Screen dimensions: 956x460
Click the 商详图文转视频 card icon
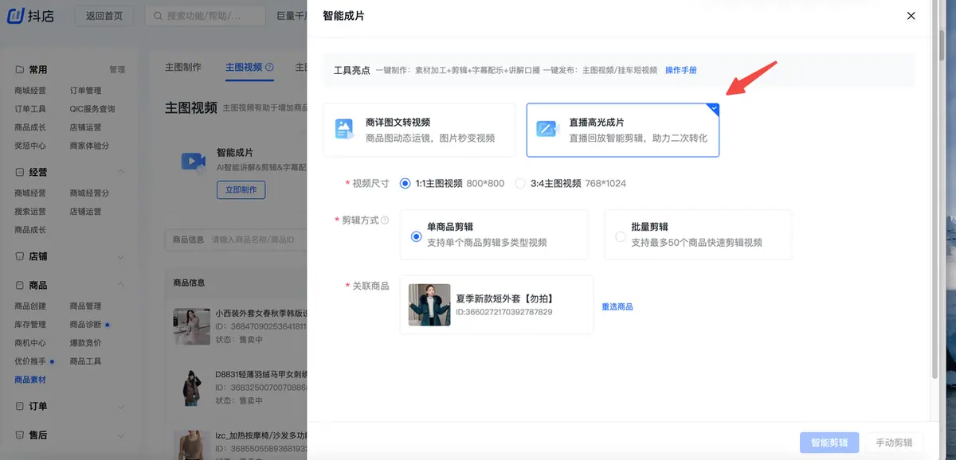click(344, 129)
